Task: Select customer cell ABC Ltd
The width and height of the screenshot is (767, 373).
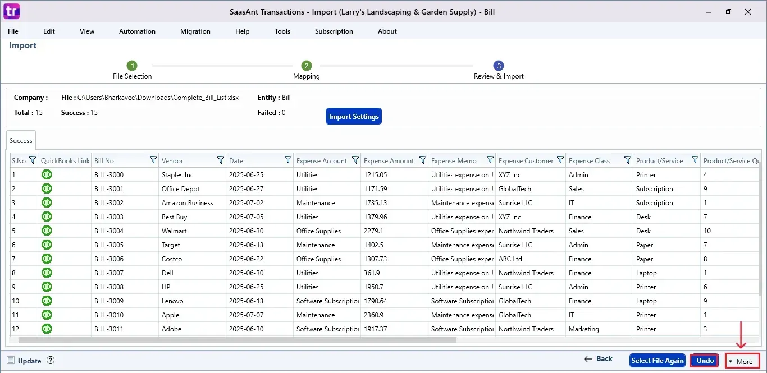Action: [531, 259]
